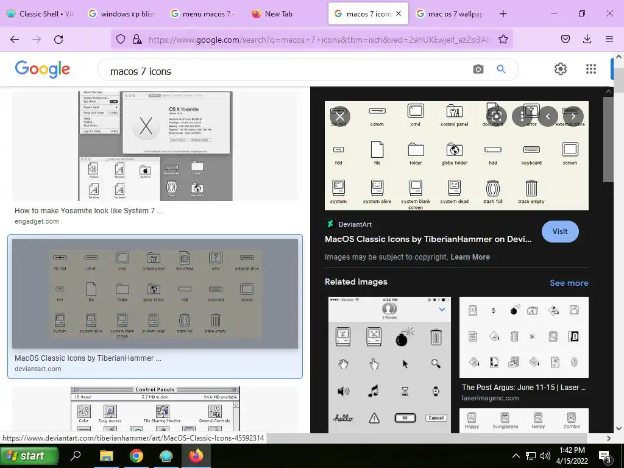
Task: Open taskbar search magnifier
Action: tap(76, 456)
